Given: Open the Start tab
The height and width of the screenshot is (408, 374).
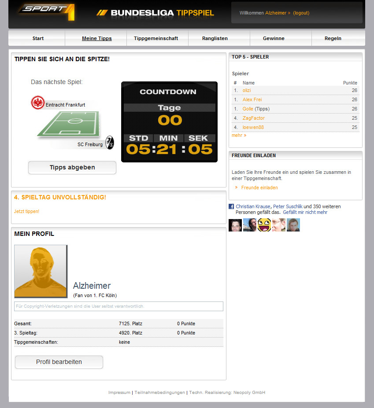Looking at the screenshot, I should (x=38, y=38).
